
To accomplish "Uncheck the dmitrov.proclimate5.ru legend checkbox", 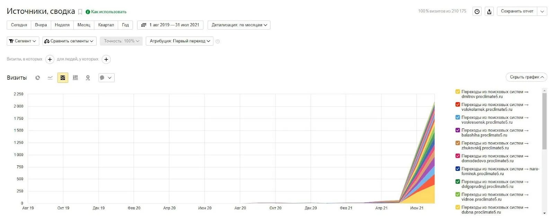I will click(x=457, y=92).
